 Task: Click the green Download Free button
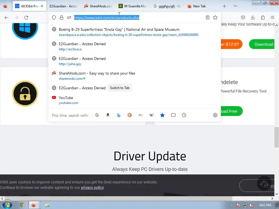pyautogui.click(x=232, y=111)
